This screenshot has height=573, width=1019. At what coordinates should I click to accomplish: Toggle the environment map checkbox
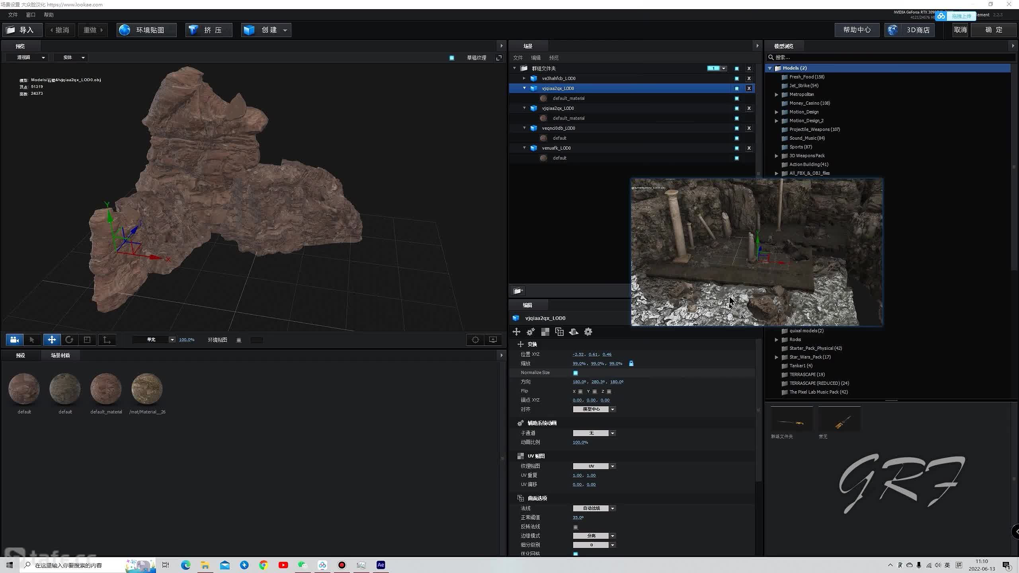(239, 340)
